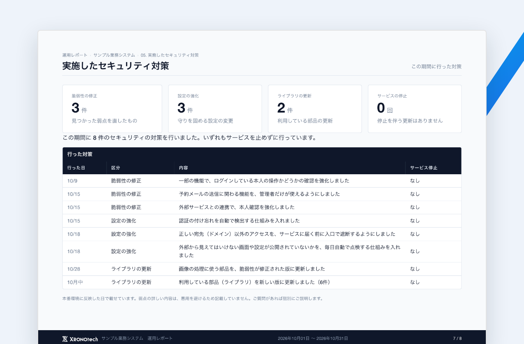The width and height of the screenshot is (524, 344).
Task: Click なし in the 10月中 row
Action: 415,282
